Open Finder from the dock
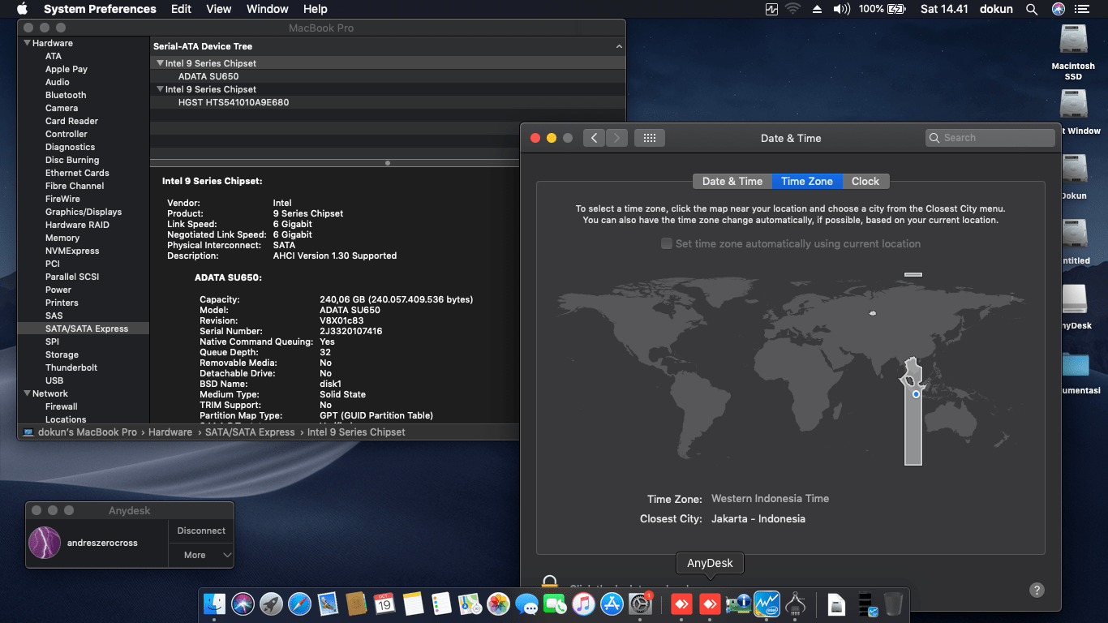 tap(215, 604)
